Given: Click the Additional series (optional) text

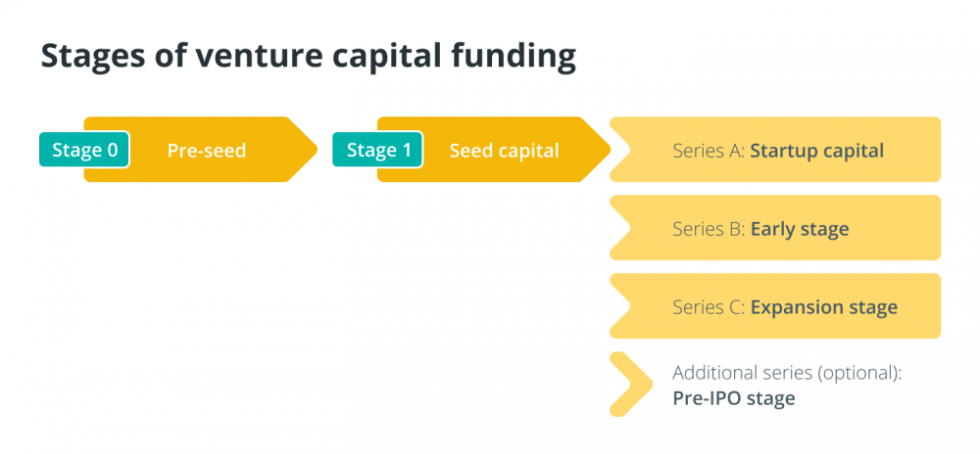Looking at the screenshot, I should 788,373.
